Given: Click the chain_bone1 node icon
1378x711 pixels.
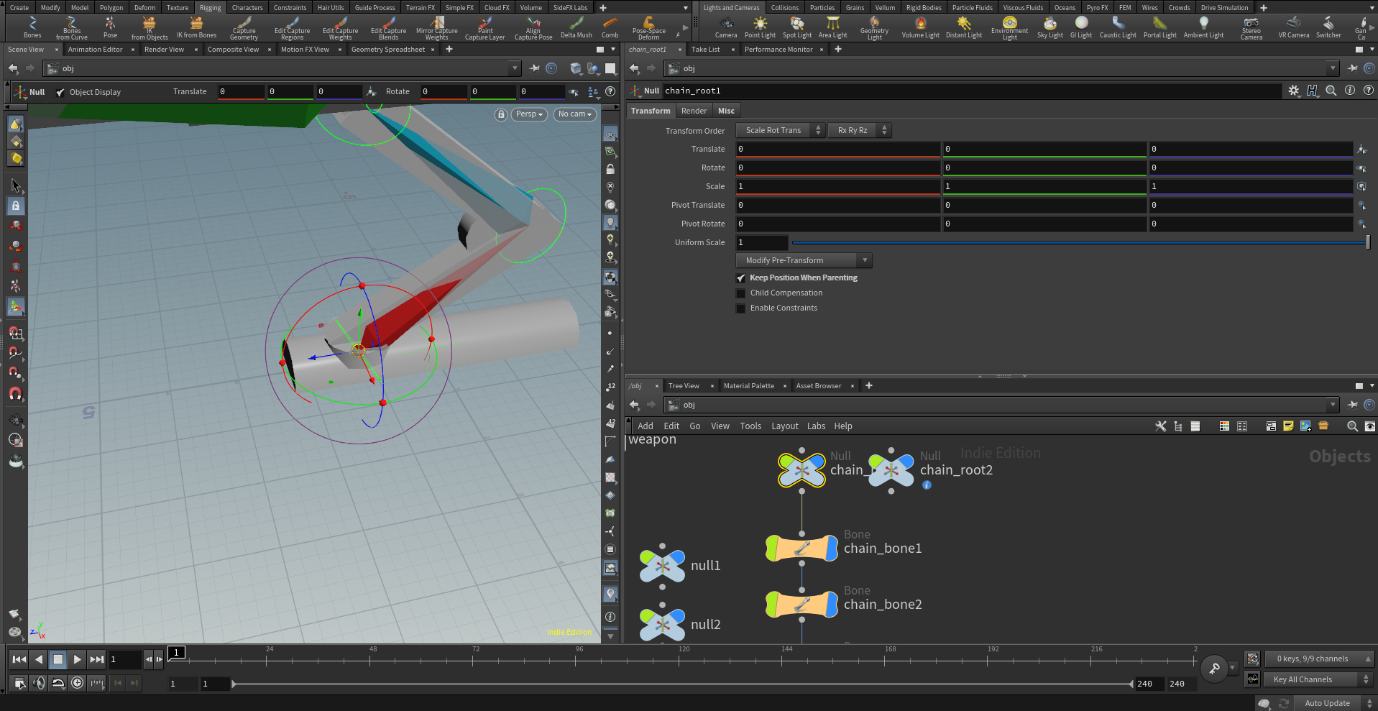Looking at the screenshot, I should click(802, 548).
